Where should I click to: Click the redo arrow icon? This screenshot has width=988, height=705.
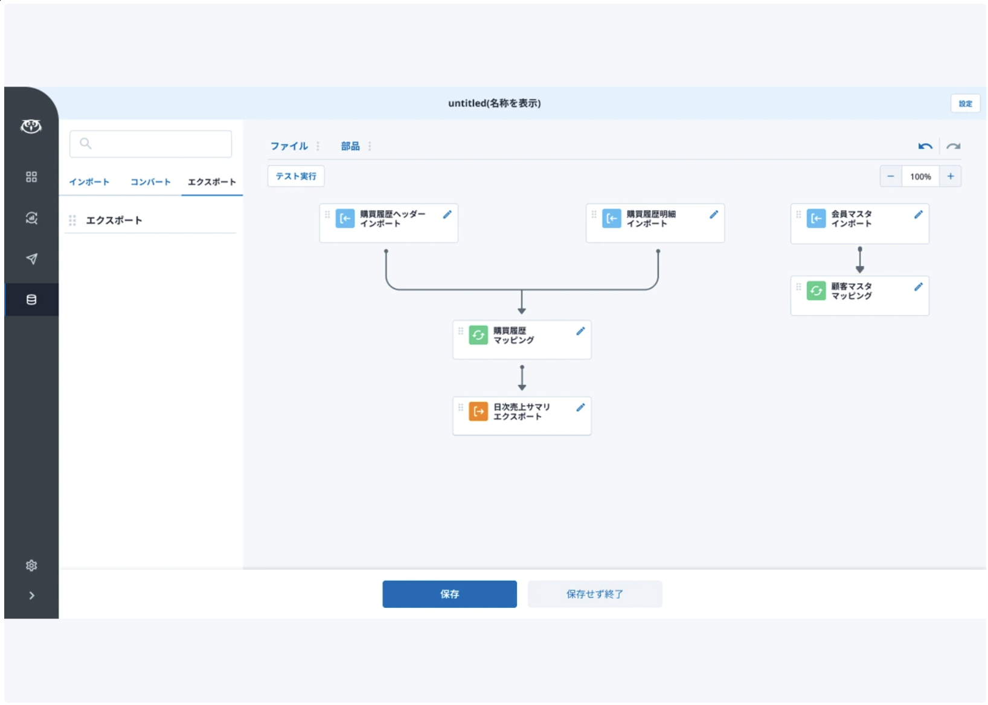[x=953, y=146]
